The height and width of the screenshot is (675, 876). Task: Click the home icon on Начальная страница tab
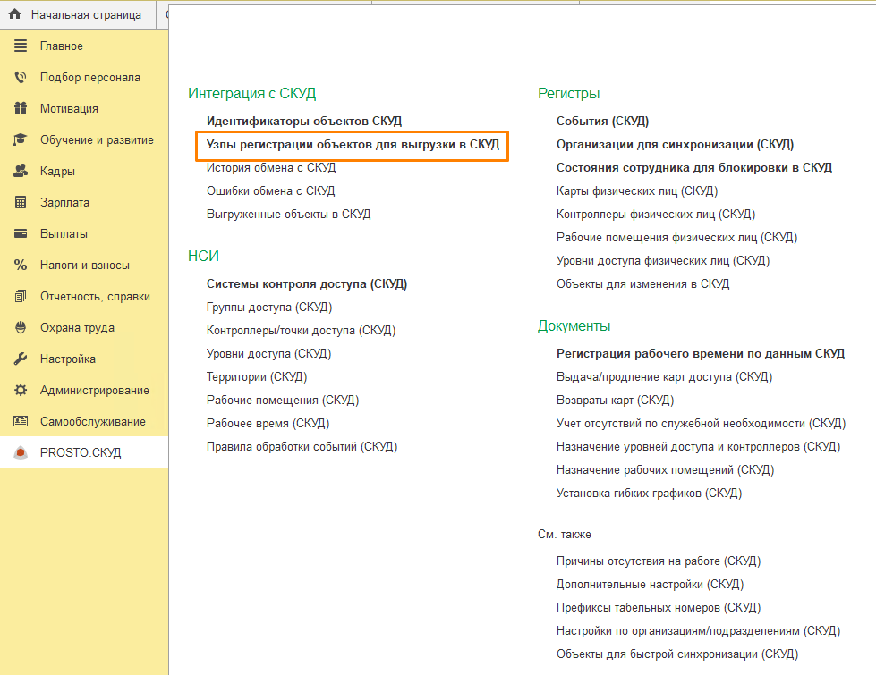pos(14,15)
